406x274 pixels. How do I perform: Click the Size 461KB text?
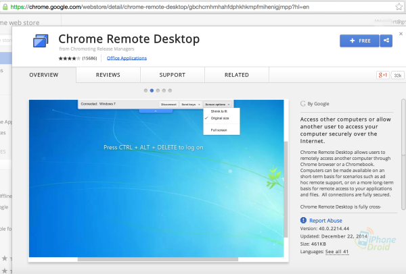tap(313, 244)
